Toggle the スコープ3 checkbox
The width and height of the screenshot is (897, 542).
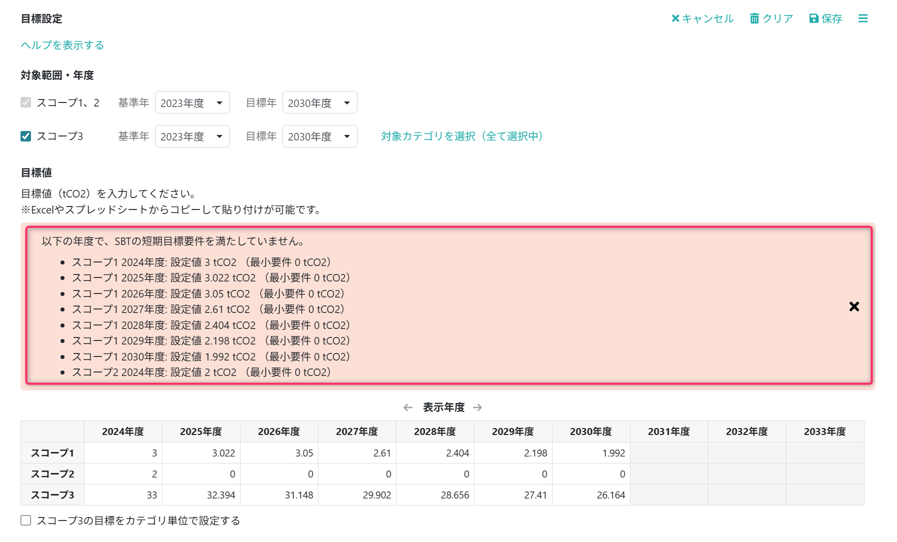tap(26, 136)
